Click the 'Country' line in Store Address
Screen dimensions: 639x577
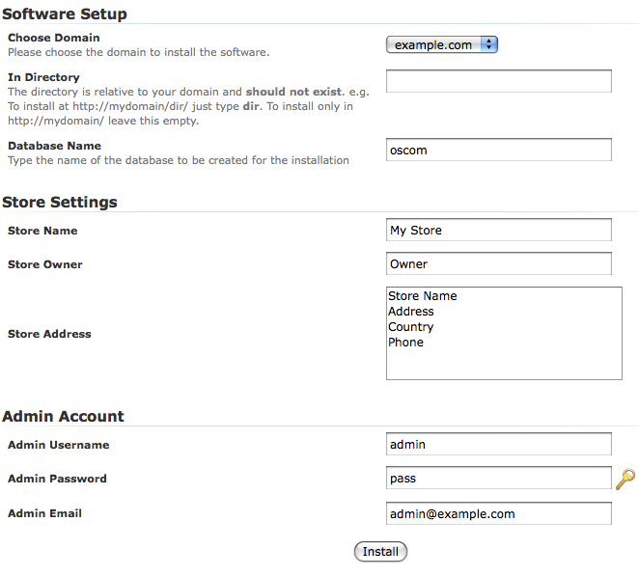coord(411,327)
